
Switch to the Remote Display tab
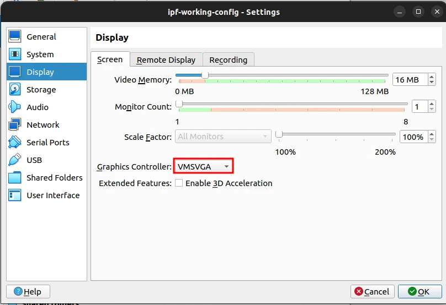(x=166, y=60)
